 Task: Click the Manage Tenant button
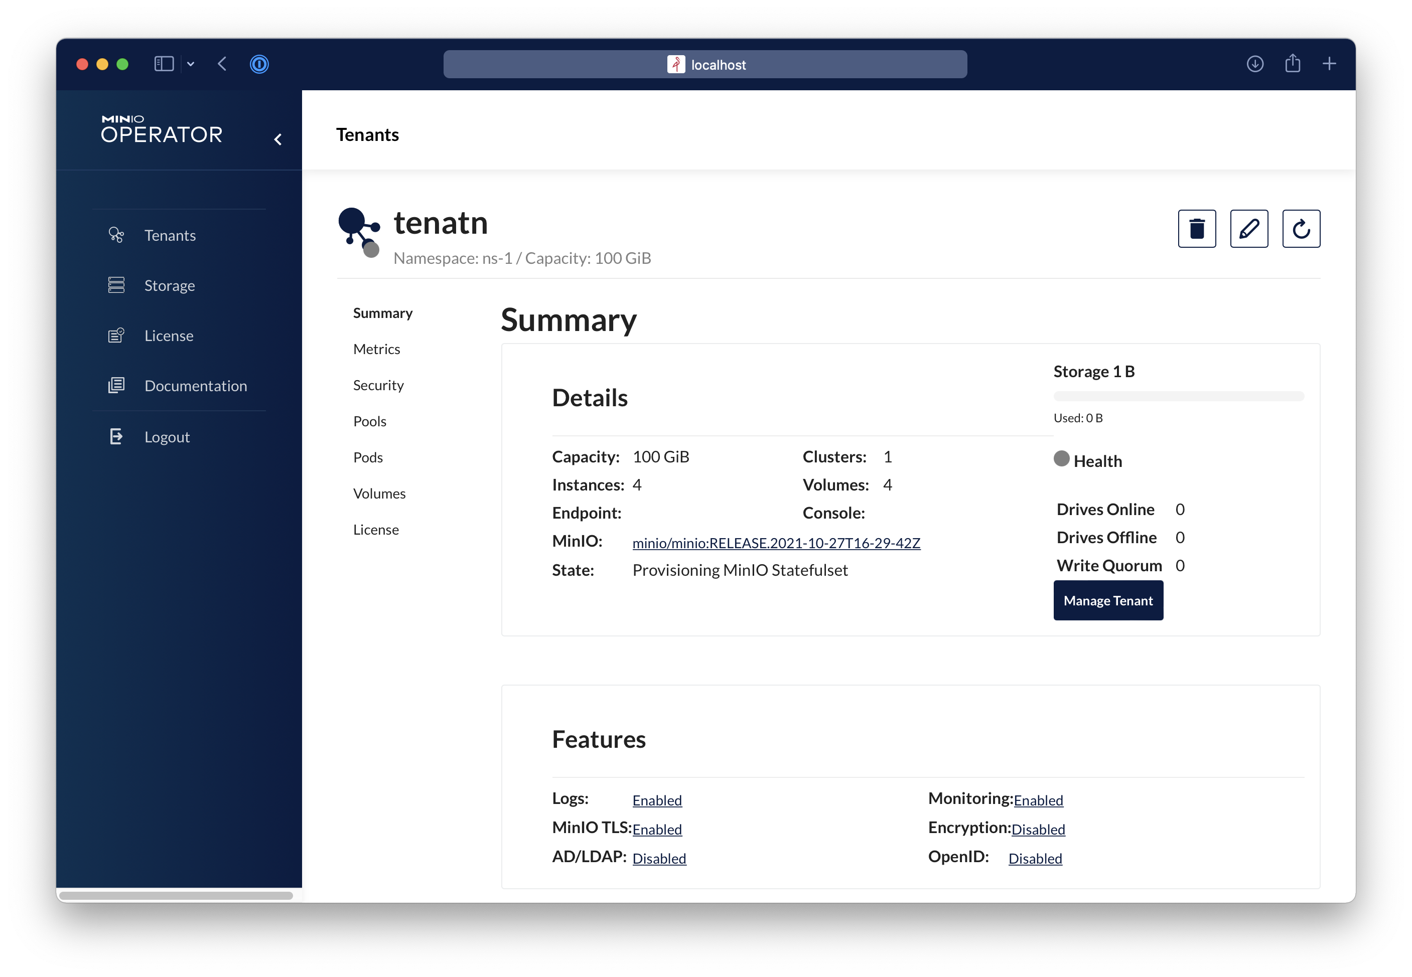(x=1108, y=600)
